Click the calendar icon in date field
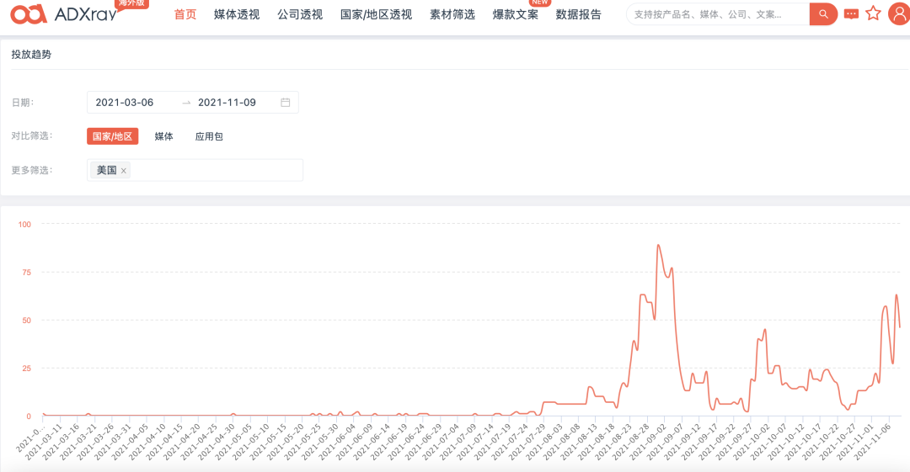The width and height of the screenshot is (910, 472). coord(286,103)
